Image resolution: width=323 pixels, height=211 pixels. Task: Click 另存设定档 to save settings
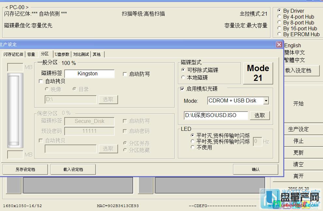click(x=25, y=169)
